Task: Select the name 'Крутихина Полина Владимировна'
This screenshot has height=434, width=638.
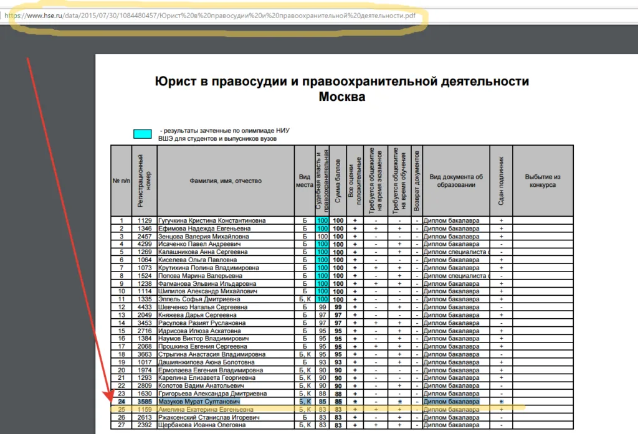Action: pyautogui.click(x=208, y=268)
